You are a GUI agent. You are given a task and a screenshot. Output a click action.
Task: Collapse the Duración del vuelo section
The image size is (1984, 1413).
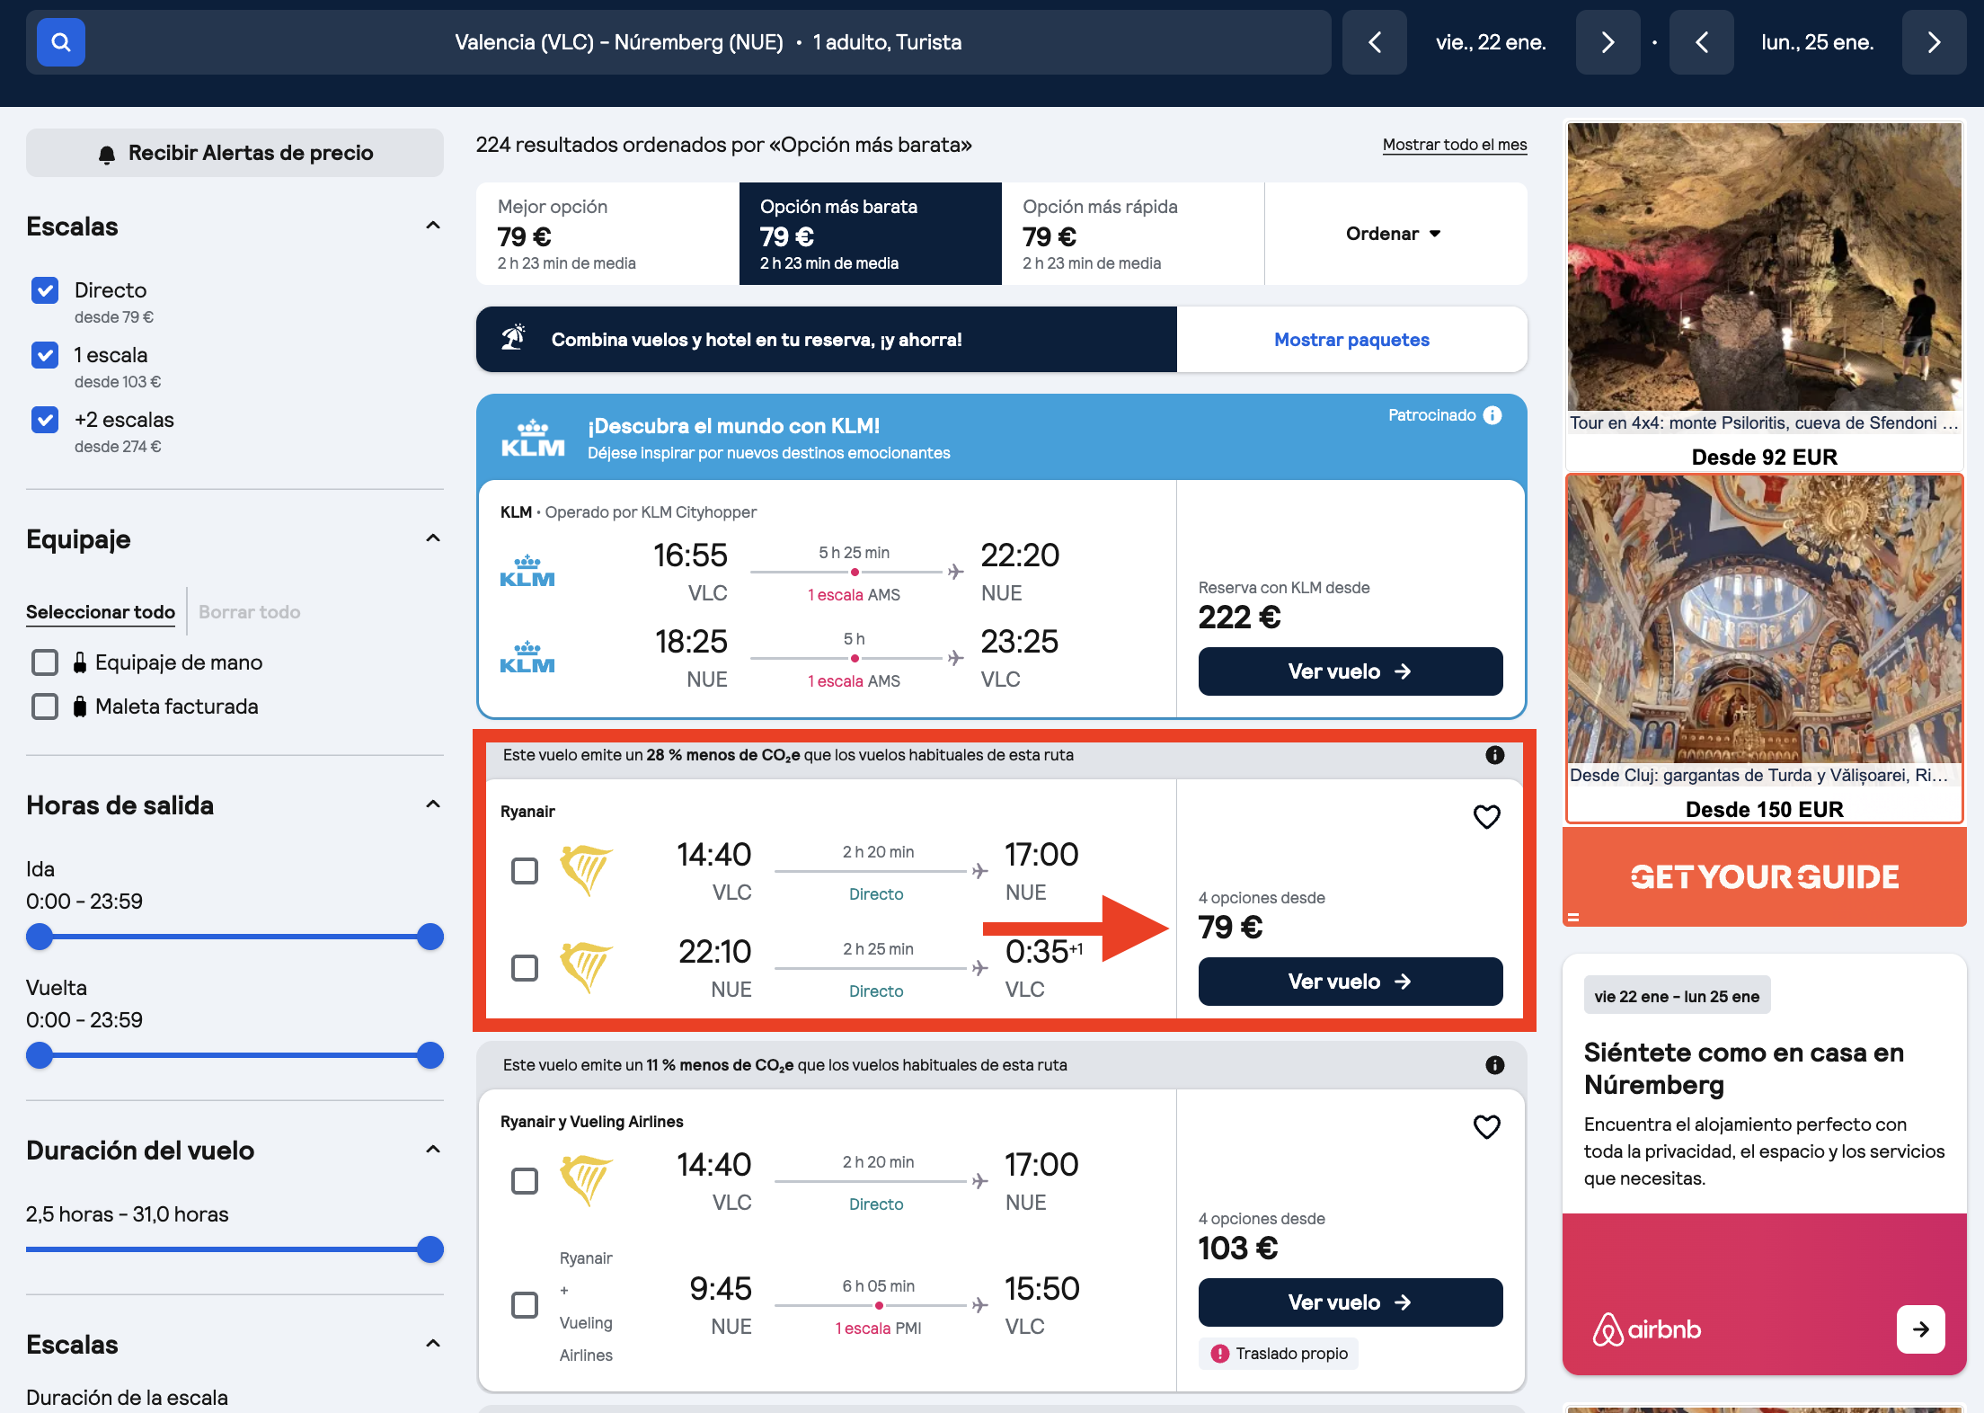[x=433, y=1150]
